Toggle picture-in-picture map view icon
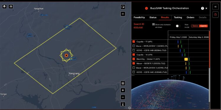The width and height of the screenshot is (221, 110). [123, 7]
